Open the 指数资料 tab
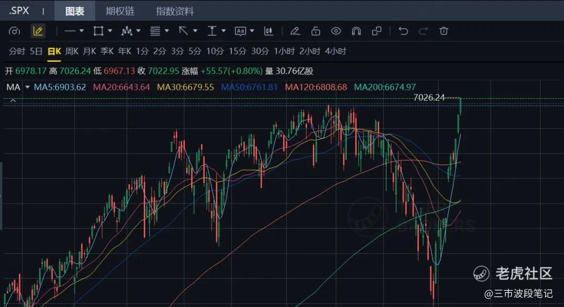Image resolution: width=564 pixels, height=307 pixels. point(175,11)
